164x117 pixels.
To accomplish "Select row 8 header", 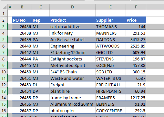I will (x=4, y=59).
